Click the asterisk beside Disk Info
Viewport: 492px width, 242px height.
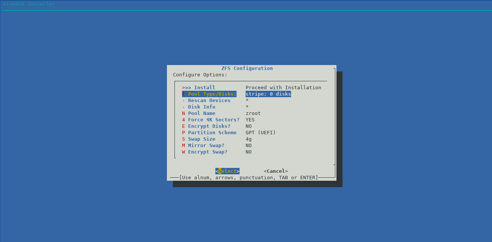[x=247, y=107]
